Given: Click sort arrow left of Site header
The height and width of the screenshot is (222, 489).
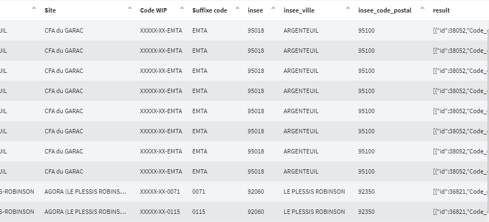Looking at the screenshot, I should coord(34,8).
